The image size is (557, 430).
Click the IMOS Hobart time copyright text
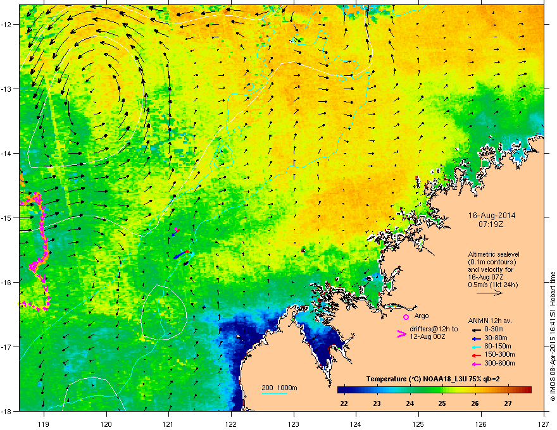(x=553, y=336)
